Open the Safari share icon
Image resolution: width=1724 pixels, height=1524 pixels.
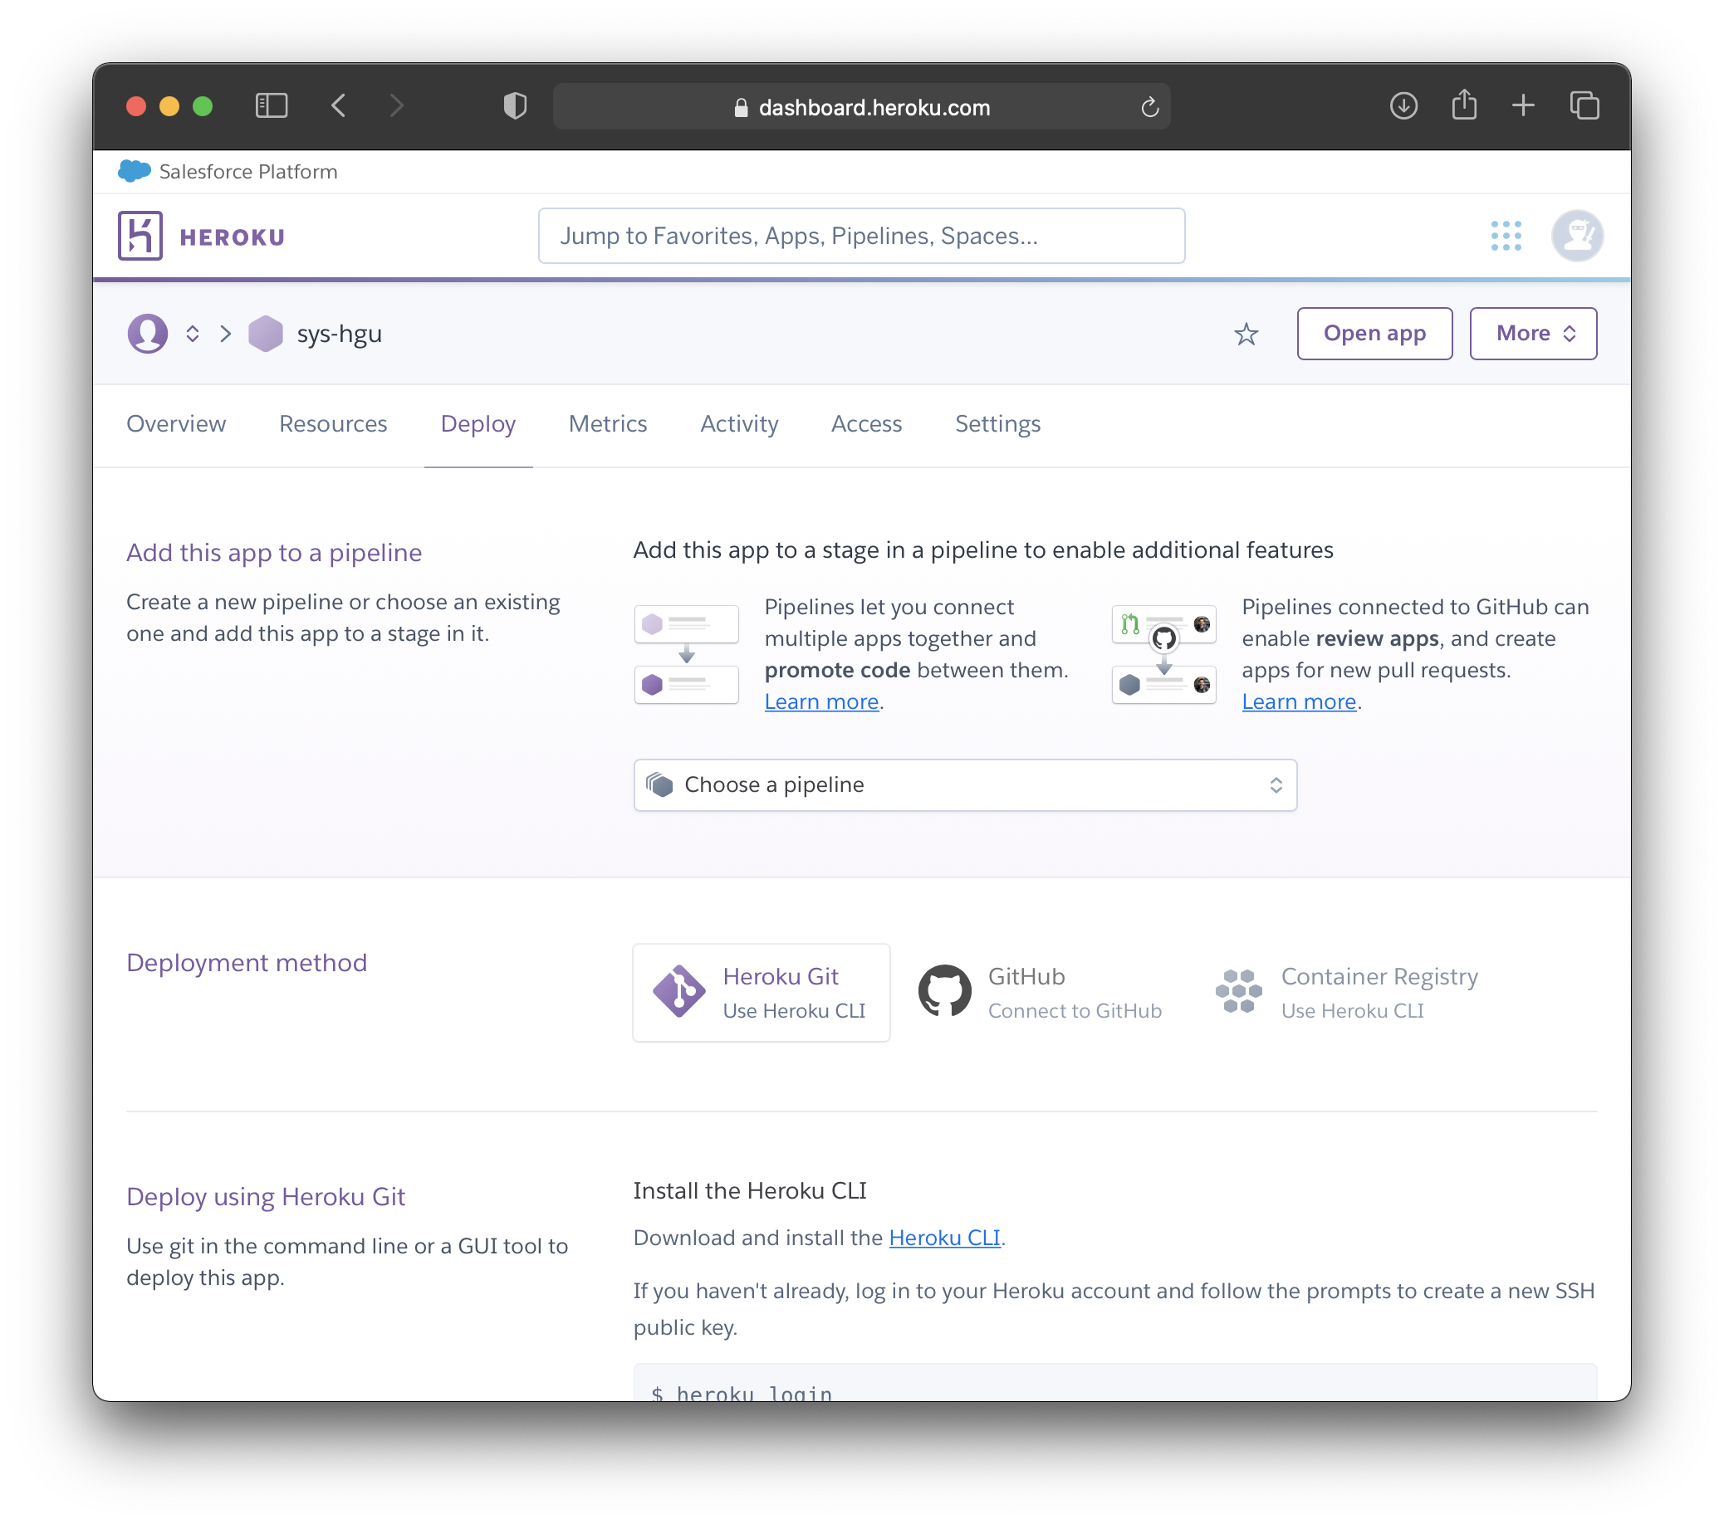click(x=1464, y=105)
